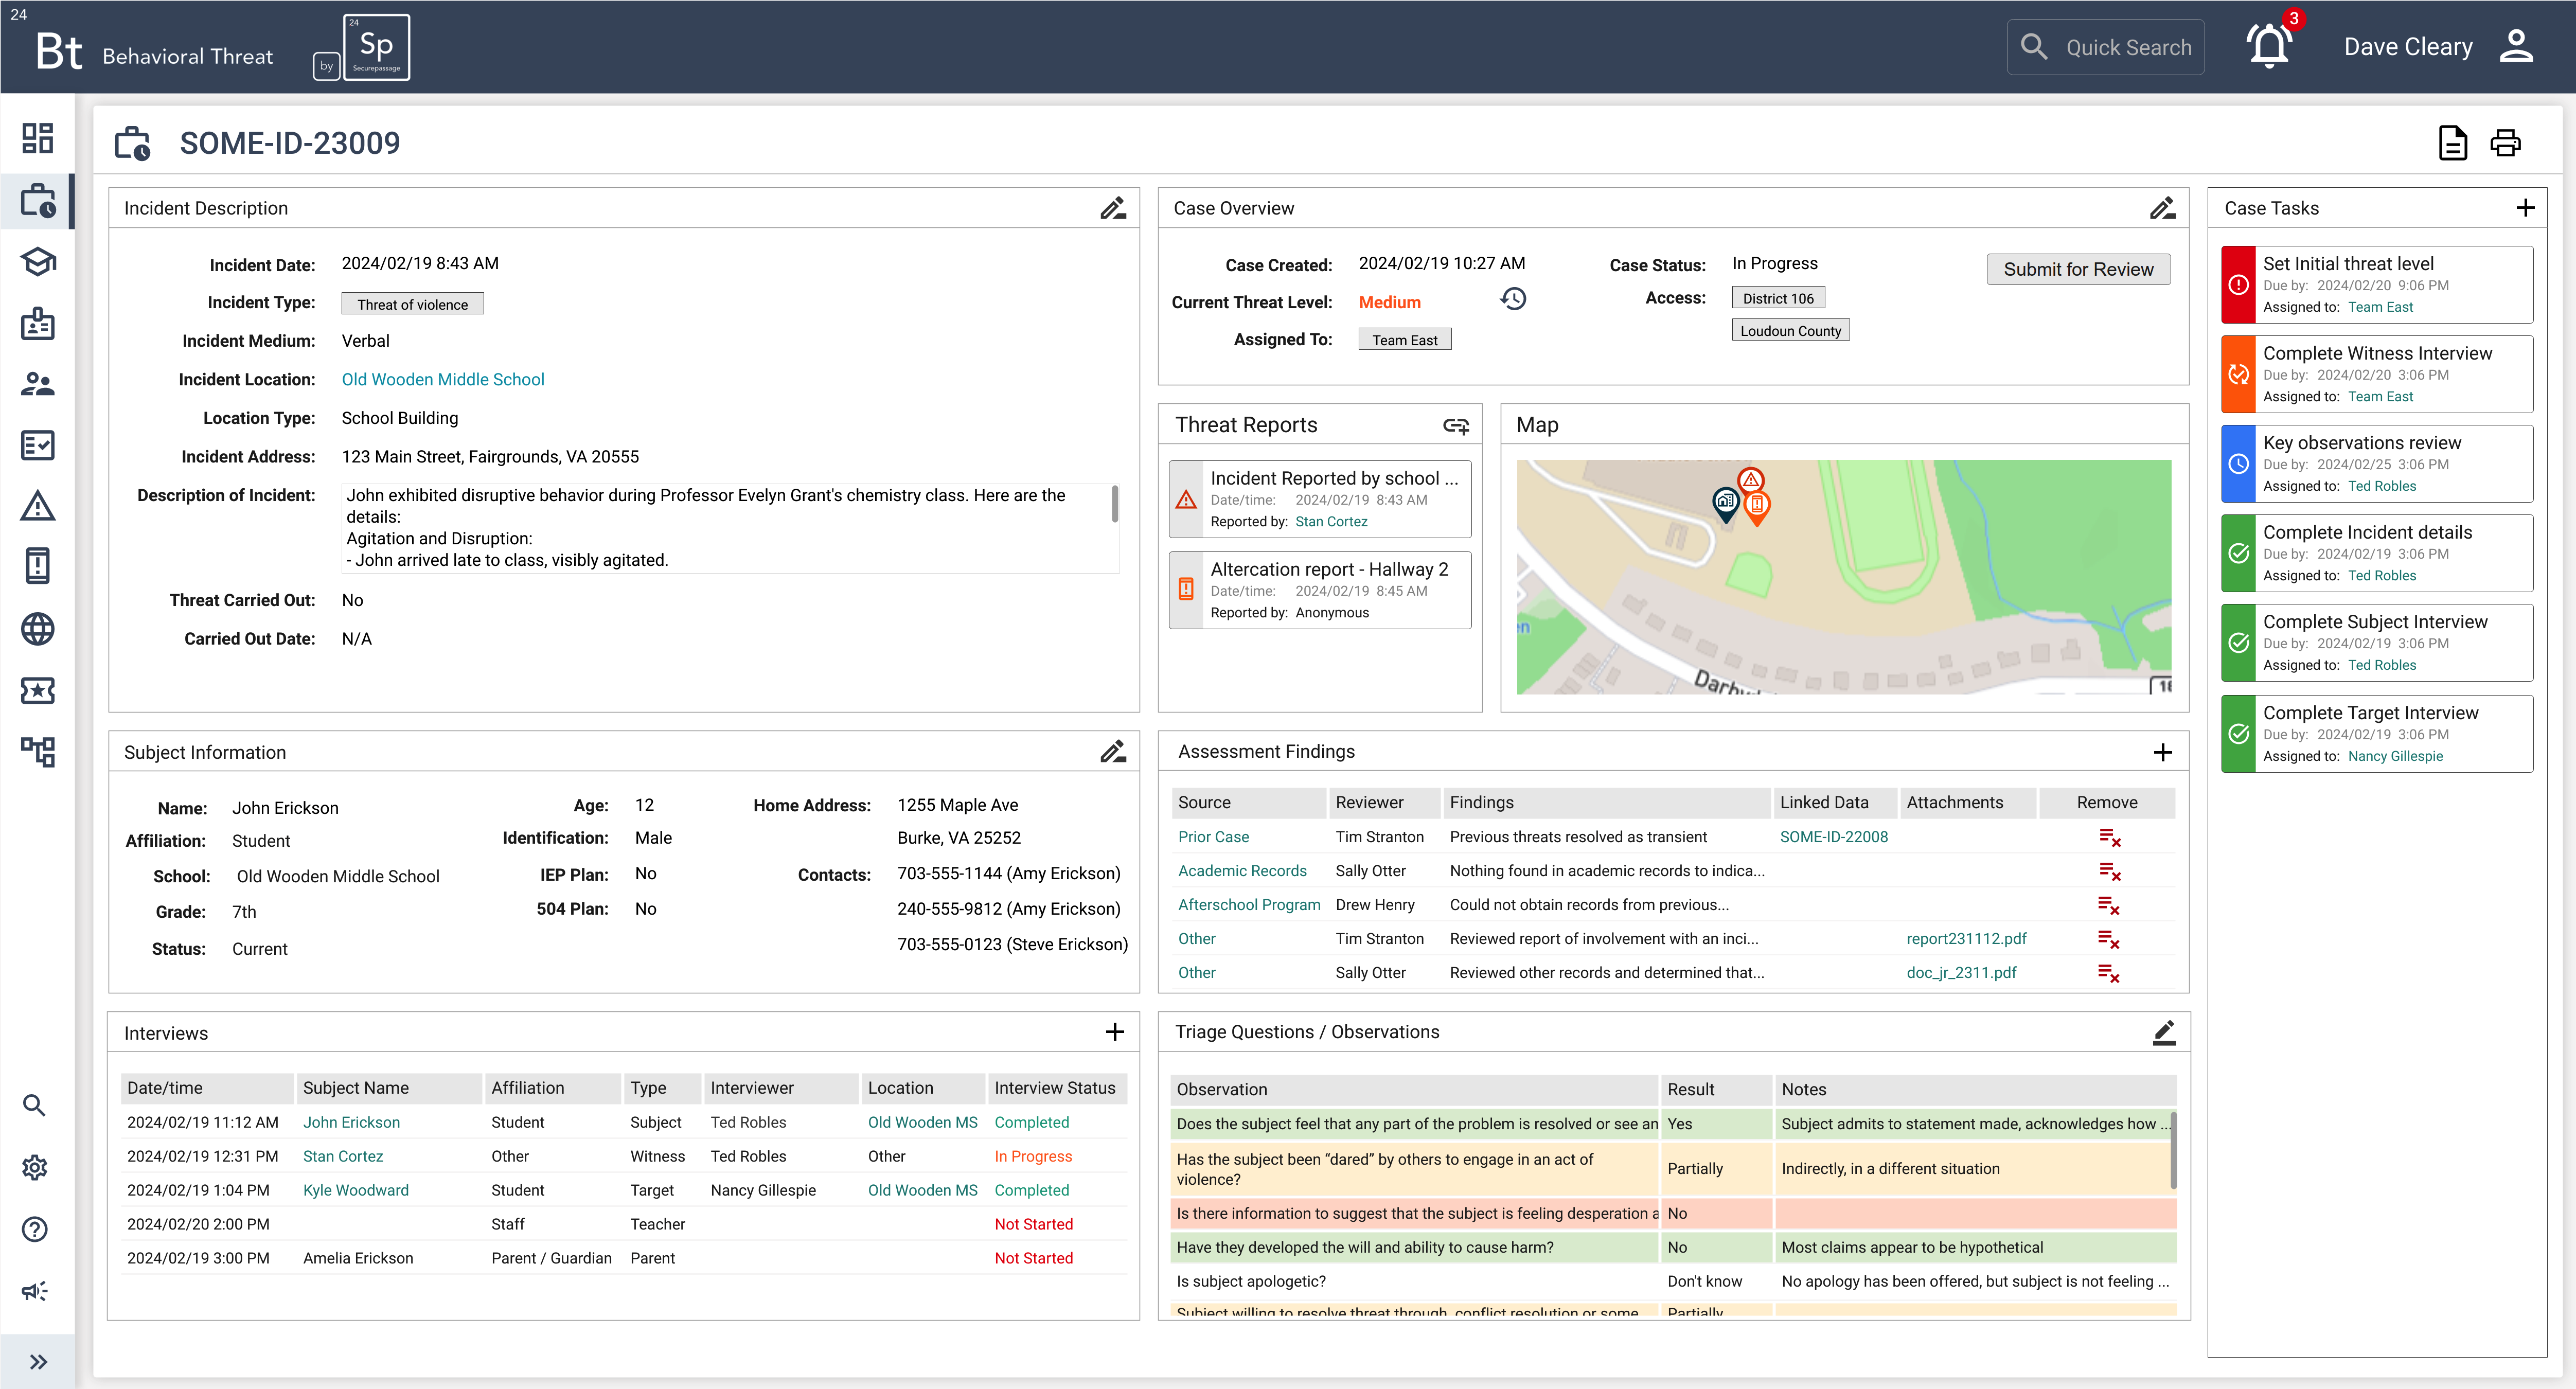Click the incident description scrollbar
This screenshot has width=2576, height=1389.
pyautogui.click(x=1114, y=504)
